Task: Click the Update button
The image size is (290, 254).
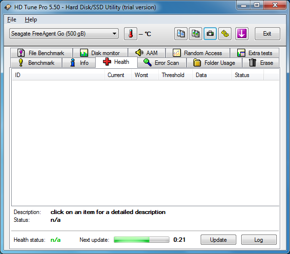Action: (x=218, y=240)
